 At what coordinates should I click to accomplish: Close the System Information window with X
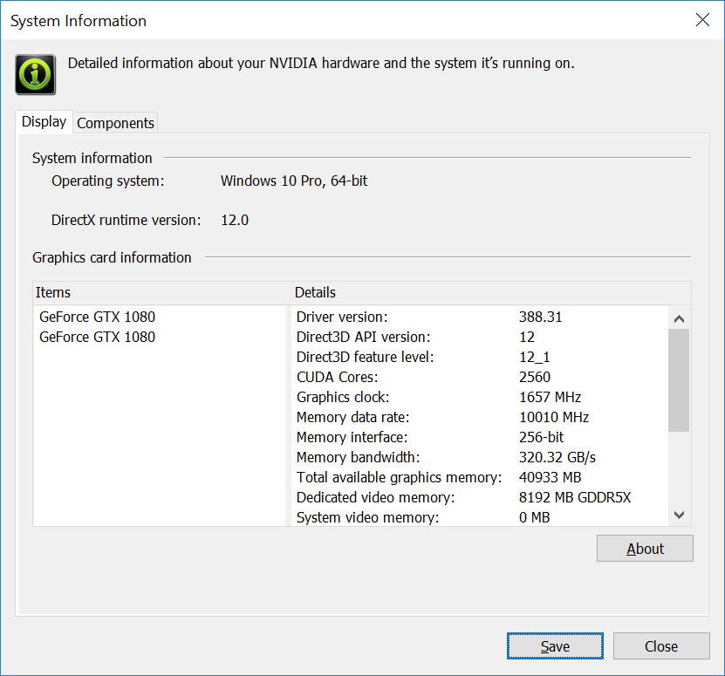[702, 20]
